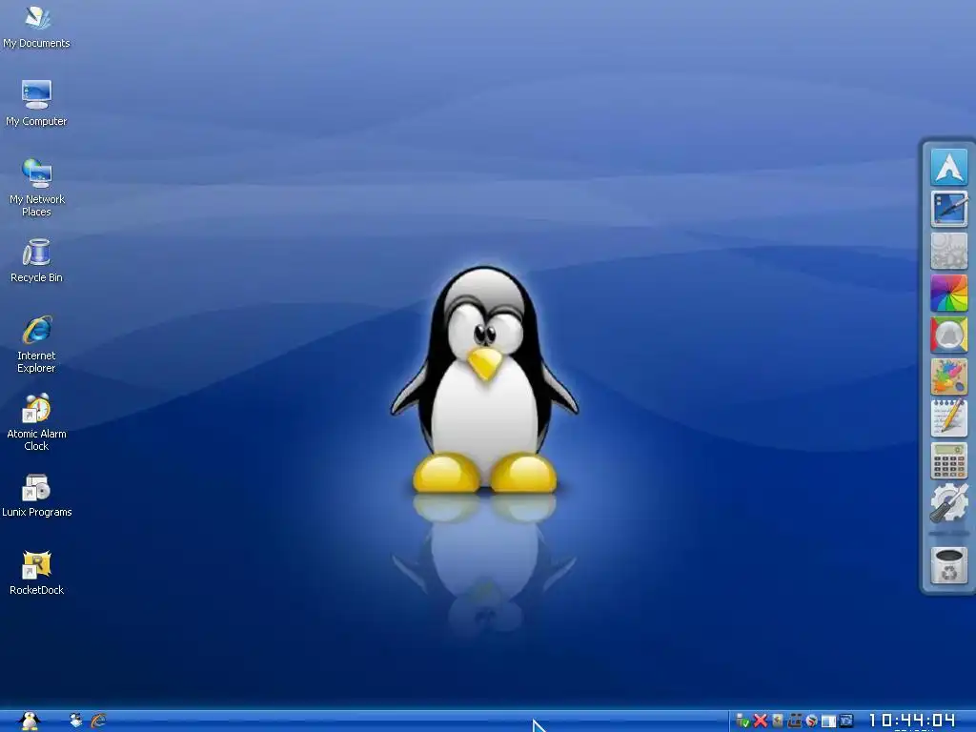Open My Network Places on desktop

point(36,188)
